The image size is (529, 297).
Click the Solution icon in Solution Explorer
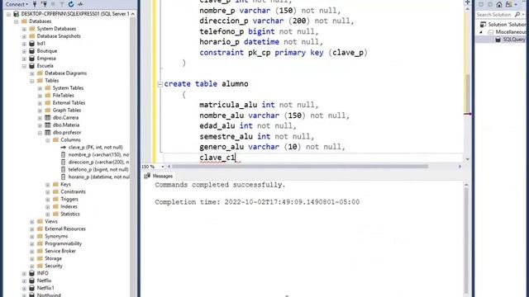coord(483,24)
